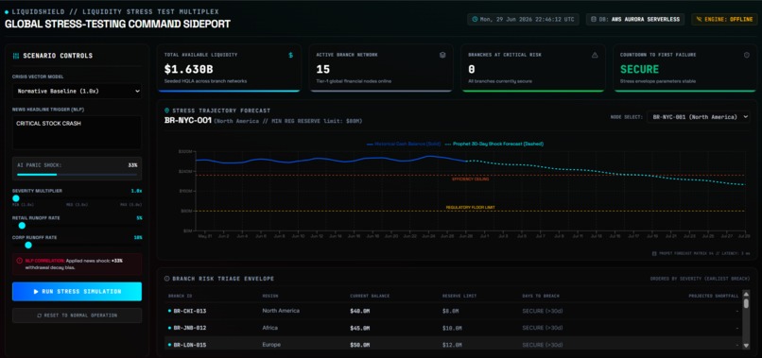The width and height of the screenshot is (762, 358).
Task: Click the Current Balance column header
Action: pyautogui.click(x=370, y=296)
